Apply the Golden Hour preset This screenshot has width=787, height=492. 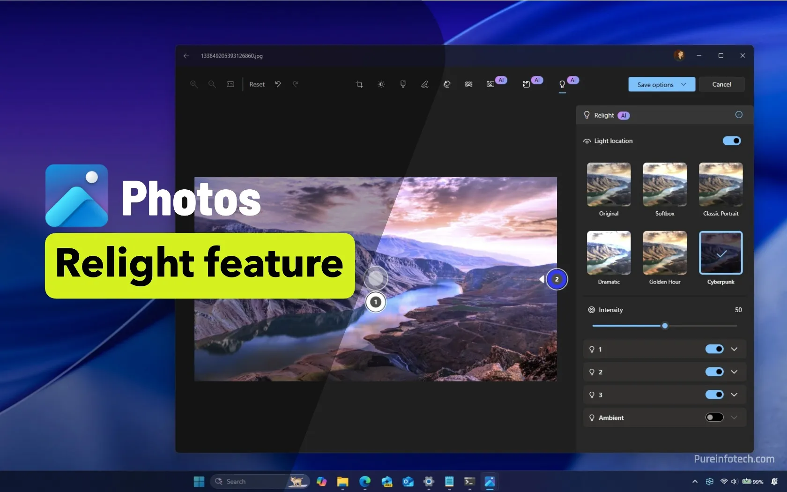click(665, 253)
